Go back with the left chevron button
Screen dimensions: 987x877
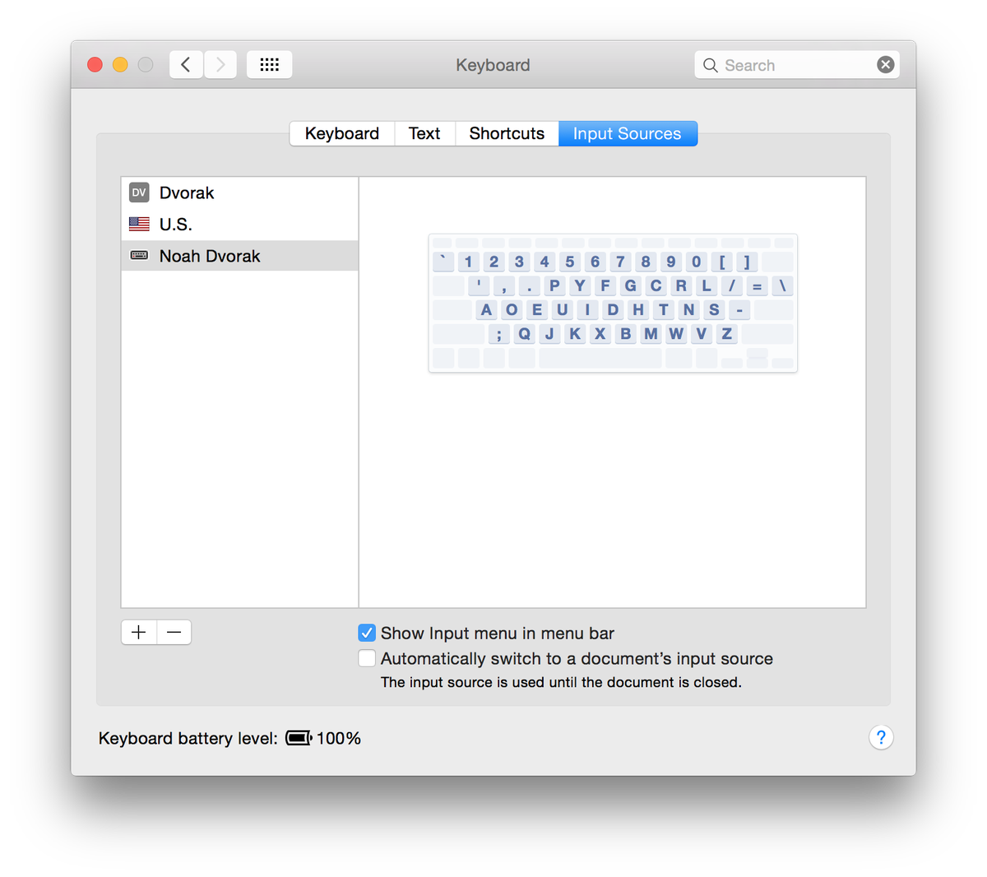point(187,64)
